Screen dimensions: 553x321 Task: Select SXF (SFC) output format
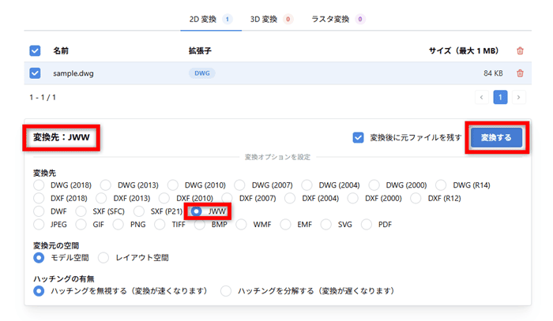tap(81, 211)
